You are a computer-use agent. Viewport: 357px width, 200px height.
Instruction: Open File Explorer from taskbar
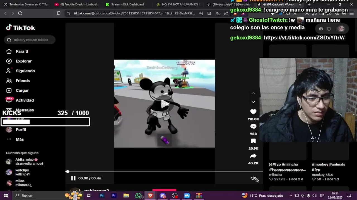[x=126, y=196]
